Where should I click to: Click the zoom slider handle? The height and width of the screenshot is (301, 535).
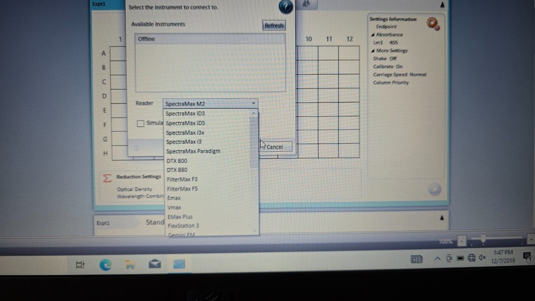tap(483, 239)
